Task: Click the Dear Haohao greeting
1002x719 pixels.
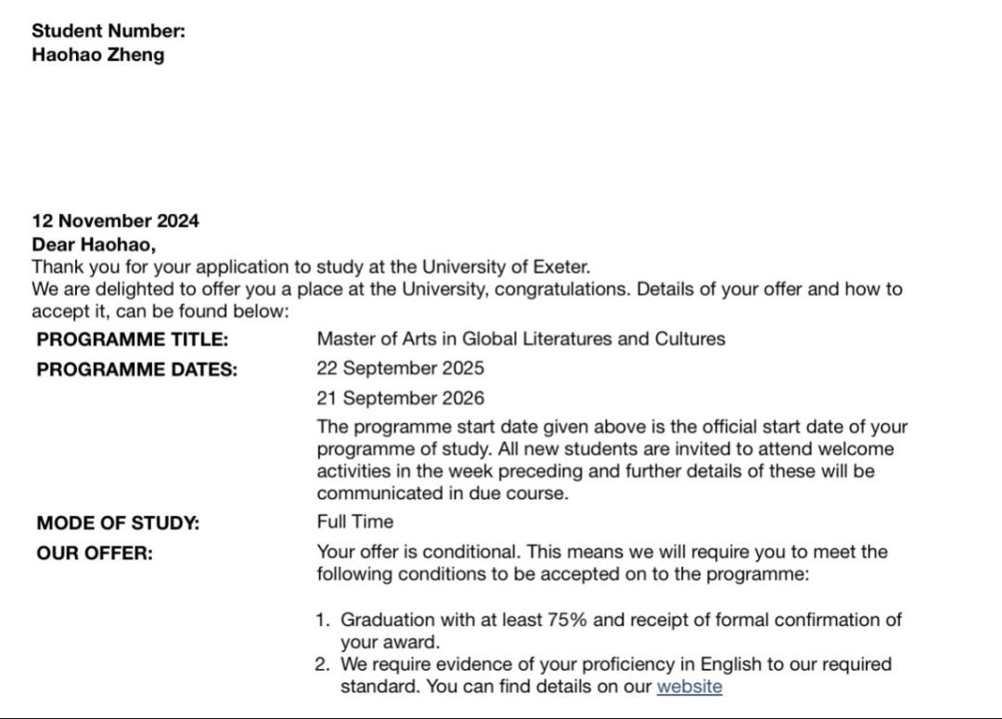Action: pos(94,245)
